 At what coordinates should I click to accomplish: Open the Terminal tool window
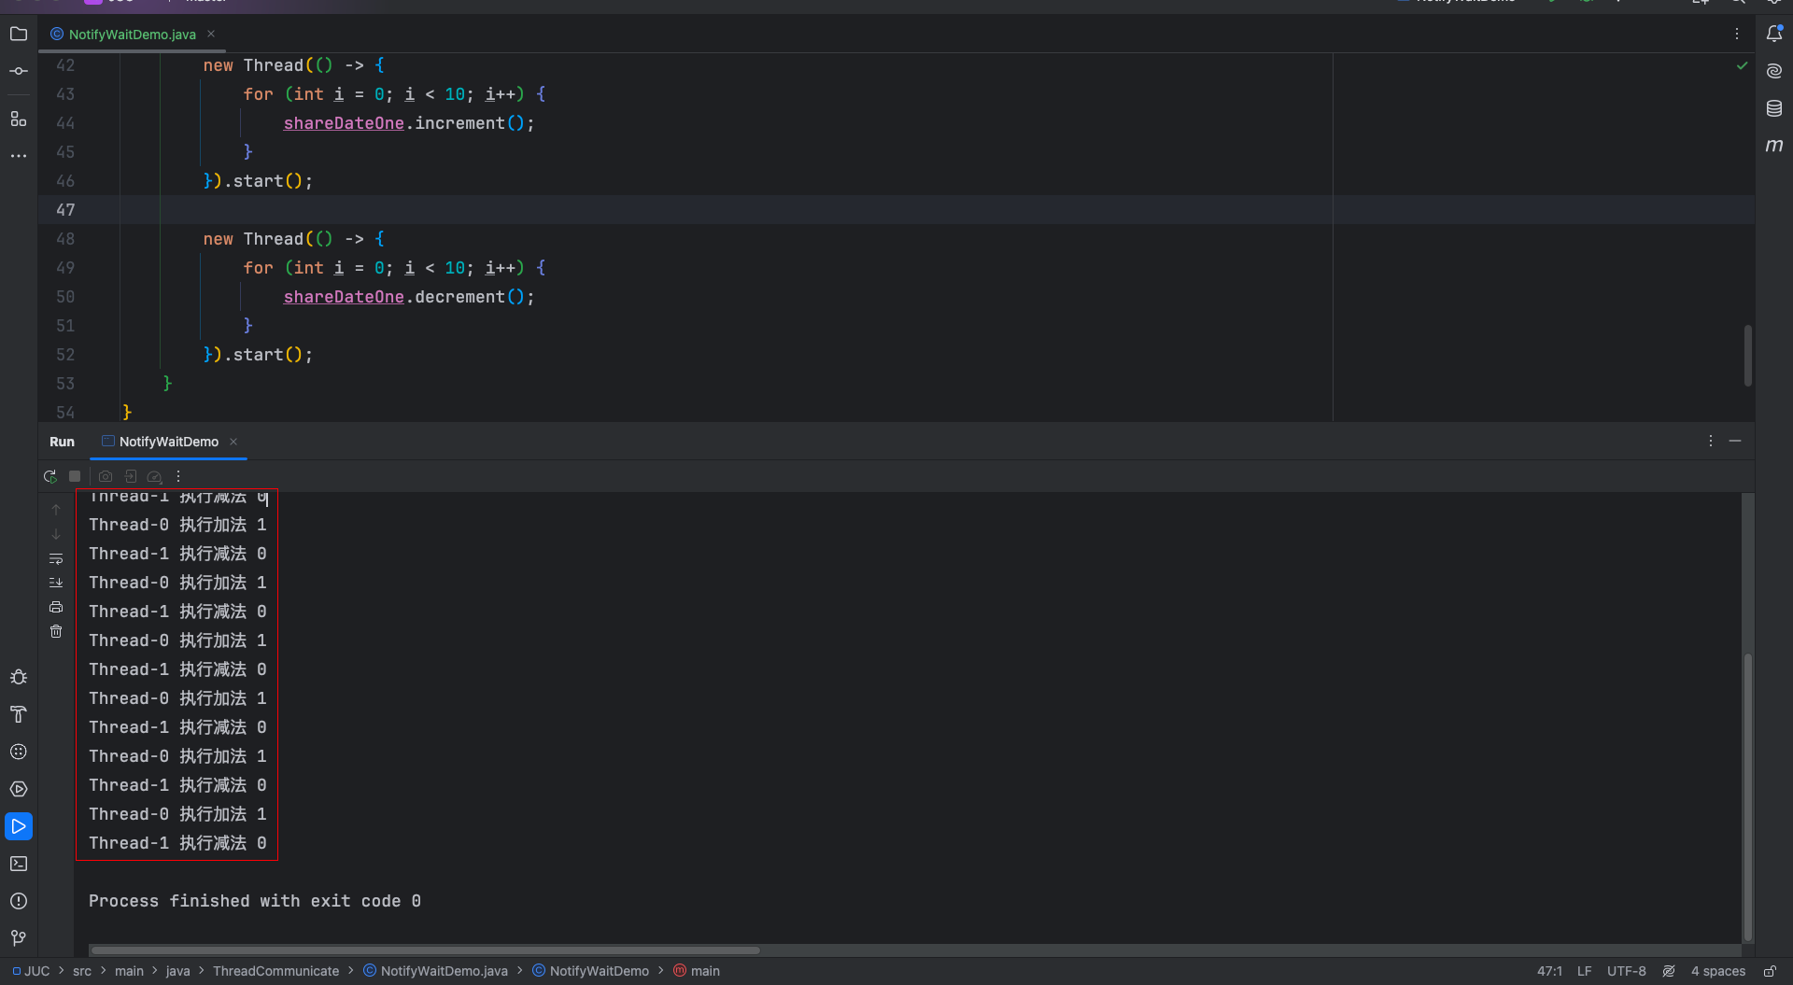(x=19, y=864)
